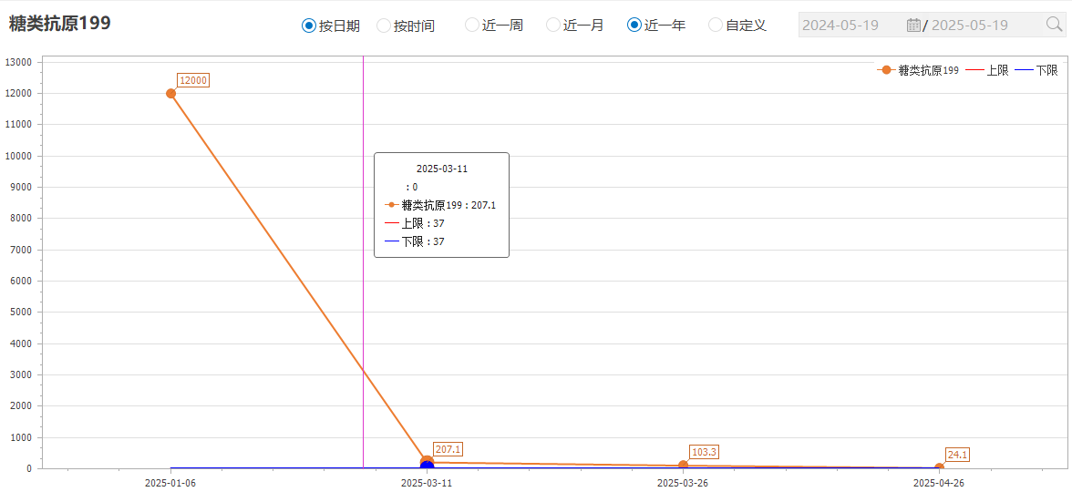The height and width of the screenshot is (492, 1072).
Task: Click the 24.1 value label box
Action: click(x=958, y=456)
